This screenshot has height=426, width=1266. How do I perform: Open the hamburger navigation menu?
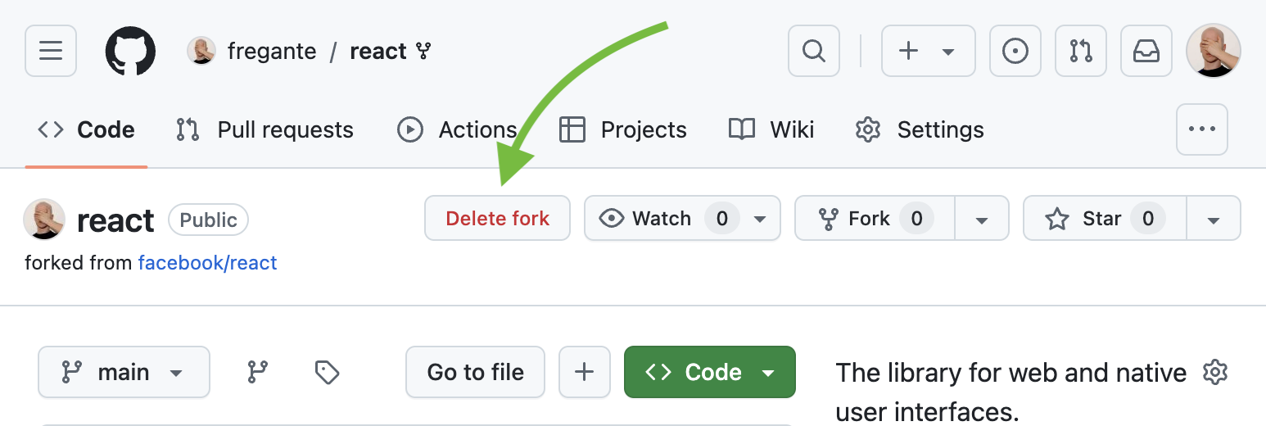pos(51,51)
